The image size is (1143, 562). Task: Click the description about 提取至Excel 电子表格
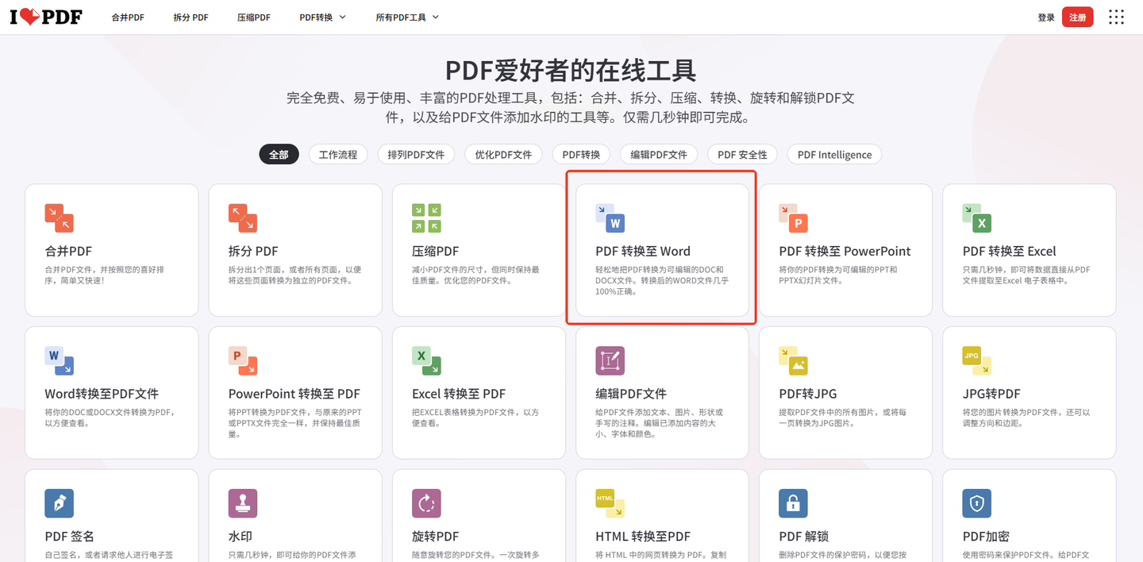click(1026, 275)
